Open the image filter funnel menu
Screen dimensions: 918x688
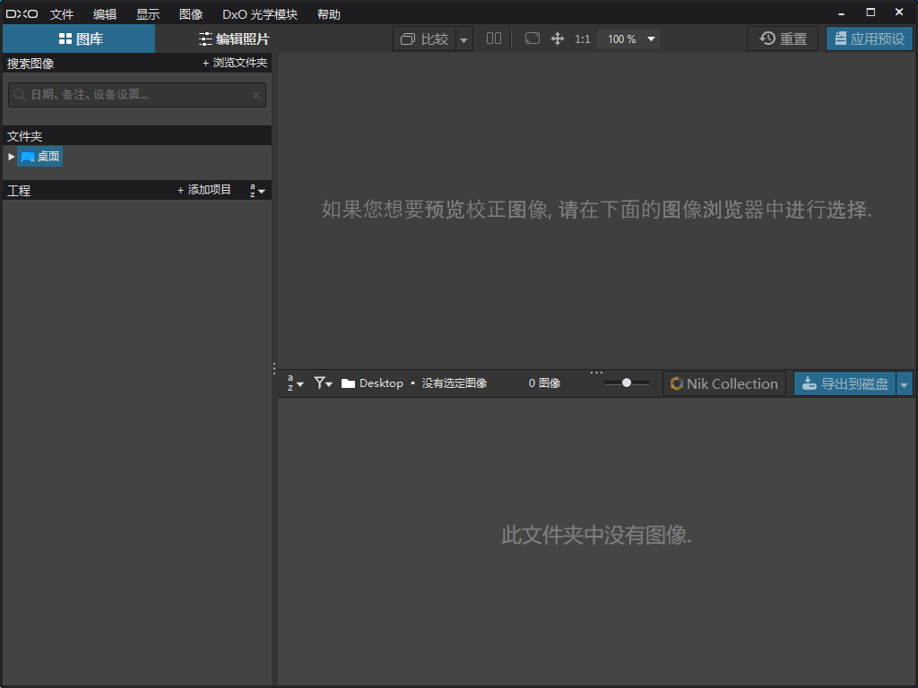click(x=323, y=383)
